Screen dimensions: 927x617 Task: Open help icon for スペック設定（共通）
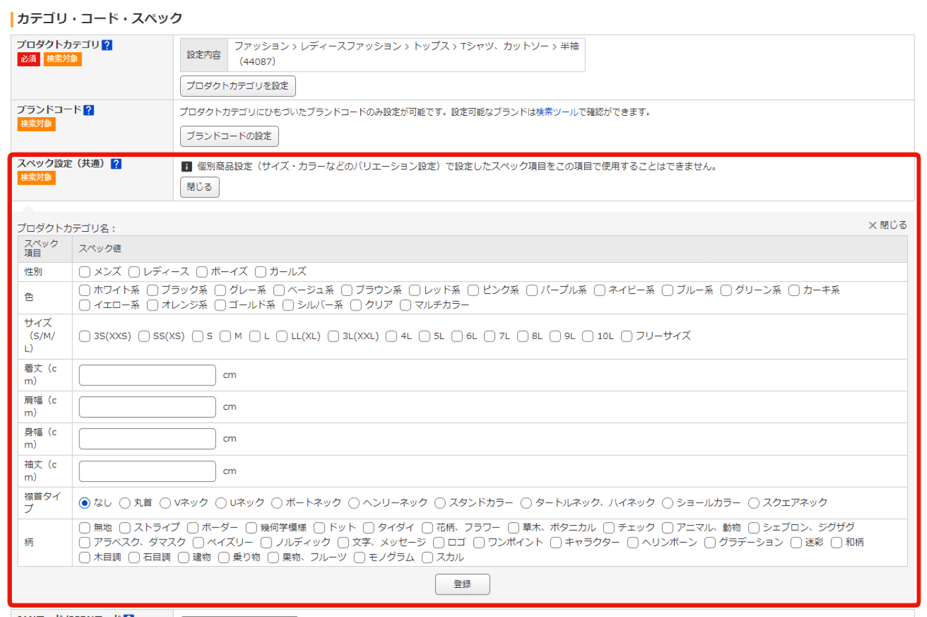click(x=116, y=164)
